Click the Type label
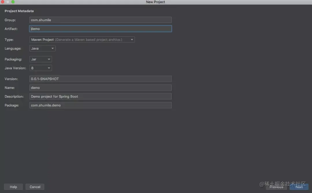This screenshot has width=312, height=193. [9, 40]
